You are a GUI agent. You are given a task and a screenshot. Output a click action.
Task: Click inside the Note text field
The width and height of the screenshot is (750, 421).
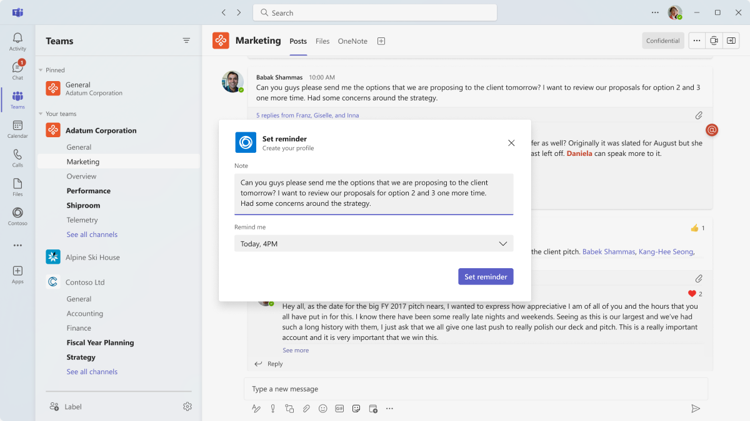tap(374, 193)
